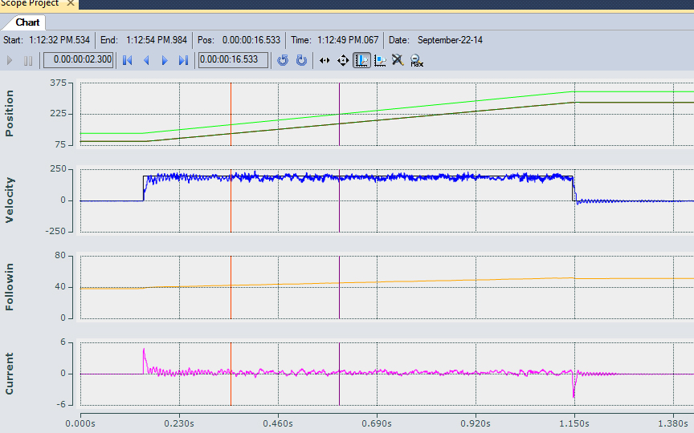Click the Followin axis label
The image size is (694, 433).
[x=10, y=287]
